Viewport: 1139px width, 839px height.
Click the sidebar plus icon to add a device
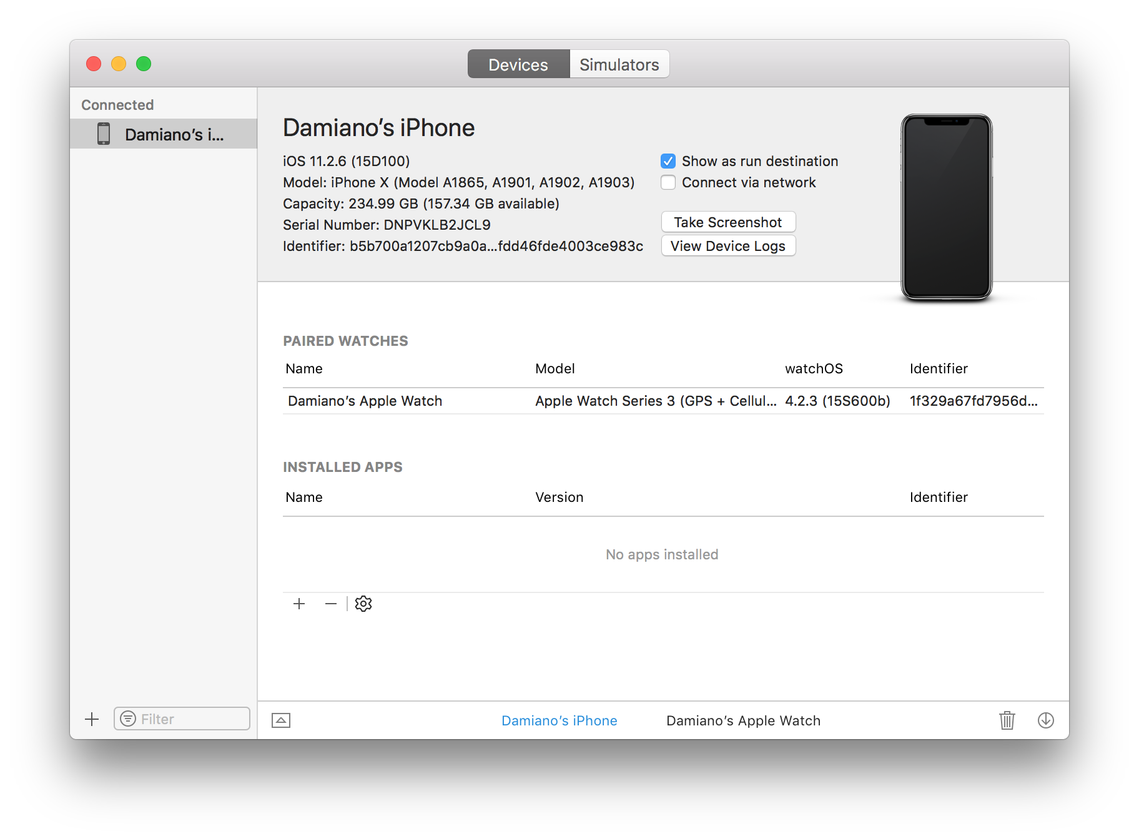91,719
